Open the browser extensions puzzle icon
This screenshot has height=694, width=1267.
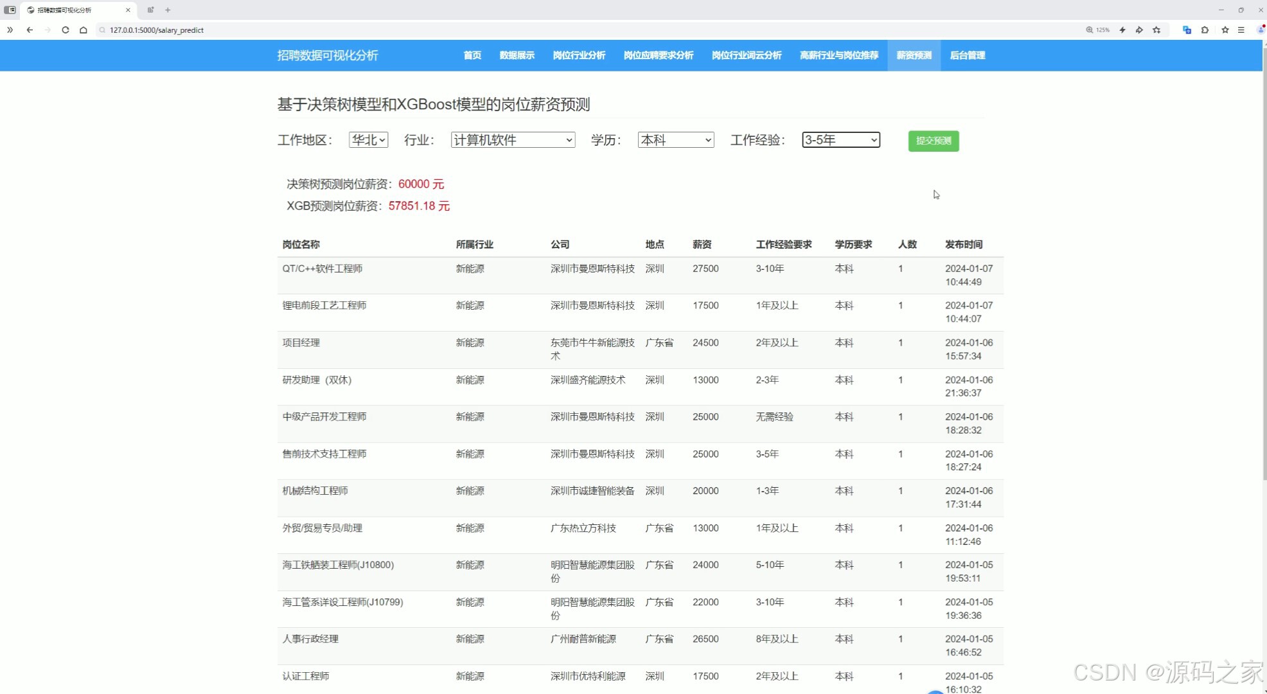pos(1205,30)
